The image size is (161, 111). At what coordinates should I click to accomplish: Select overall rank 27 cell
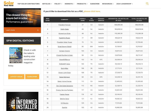click(83, 25)
